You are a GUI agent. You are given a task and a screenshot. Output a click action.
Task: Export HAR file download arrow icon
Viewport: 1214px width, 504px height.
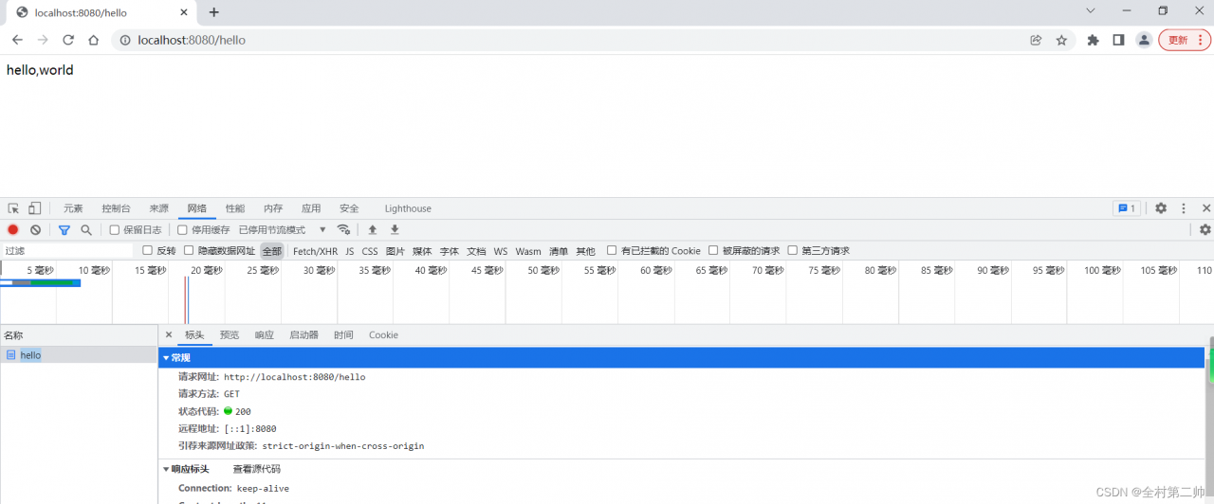coord(395,230)
